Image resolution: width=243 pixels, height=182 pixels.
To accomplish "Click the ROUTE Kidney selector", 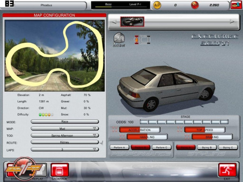I will tap(65, 142).
